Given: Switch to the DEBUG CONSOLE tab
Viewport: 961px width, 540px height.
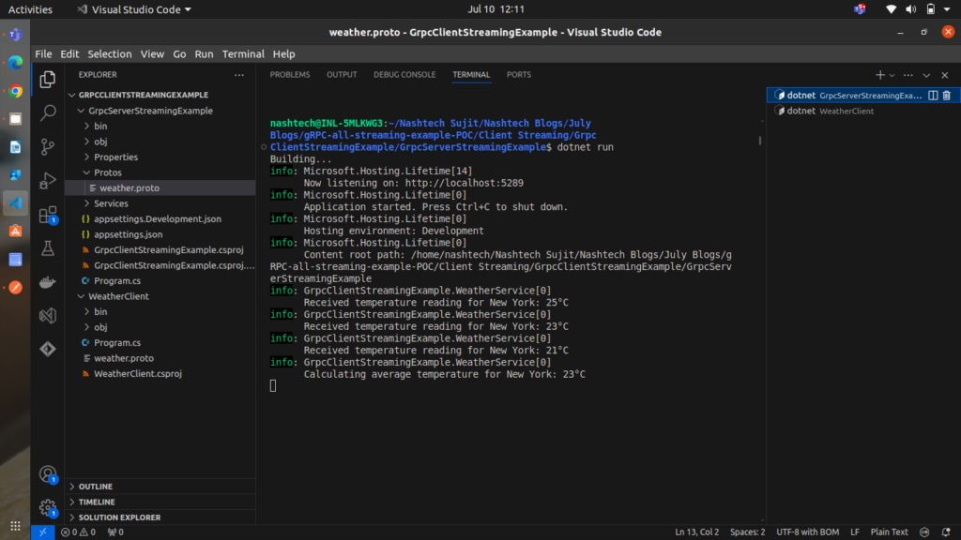Looking at the screenshot, I should coord(404,75).
